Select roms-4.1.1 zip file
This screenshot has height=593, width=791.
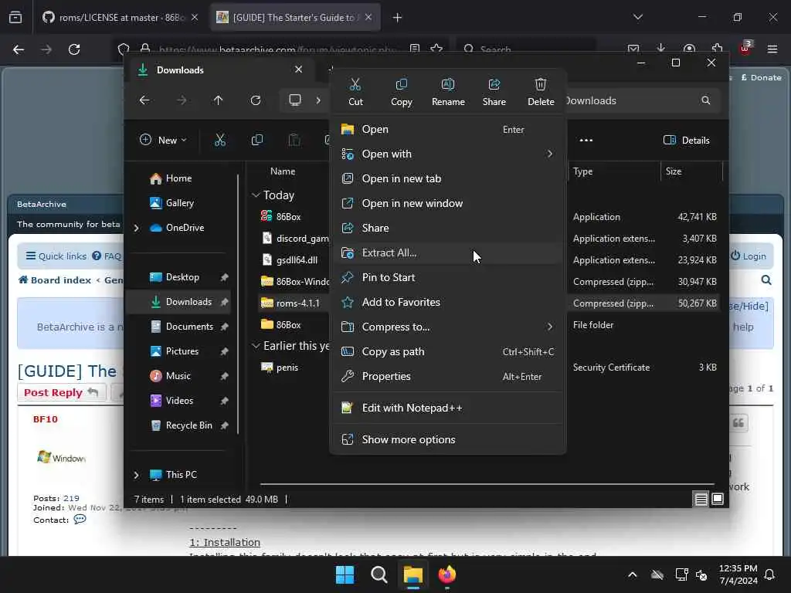297,303
